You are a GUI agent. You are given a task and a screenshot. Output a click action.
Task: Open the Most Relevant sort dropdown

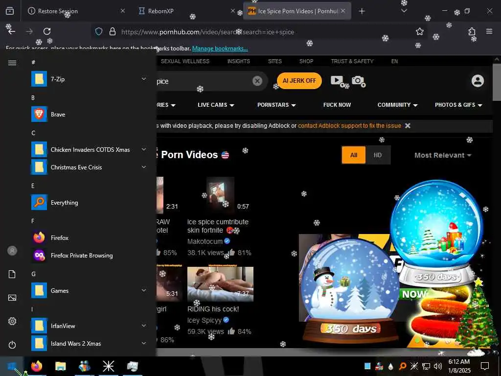(x=443, y=155)
